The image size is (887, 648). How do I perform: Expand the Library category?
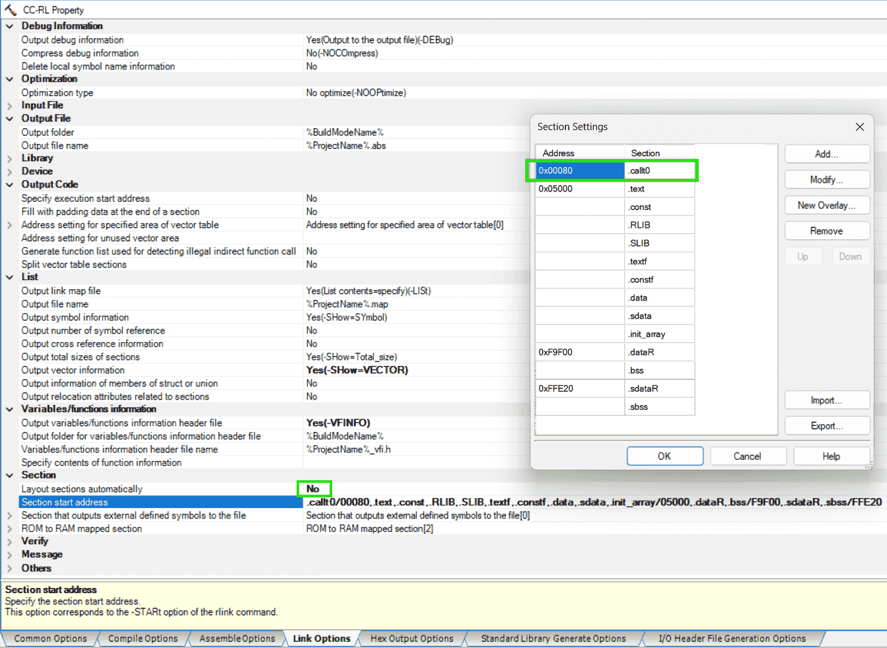[x=10, y=159]
